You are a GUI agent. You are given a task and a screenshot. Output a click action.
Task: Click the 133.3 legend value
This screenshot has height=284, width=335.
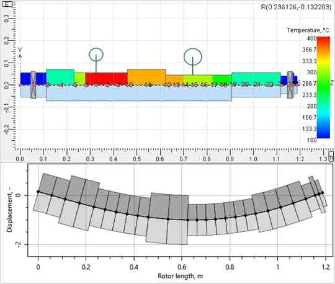click(309, 129)
